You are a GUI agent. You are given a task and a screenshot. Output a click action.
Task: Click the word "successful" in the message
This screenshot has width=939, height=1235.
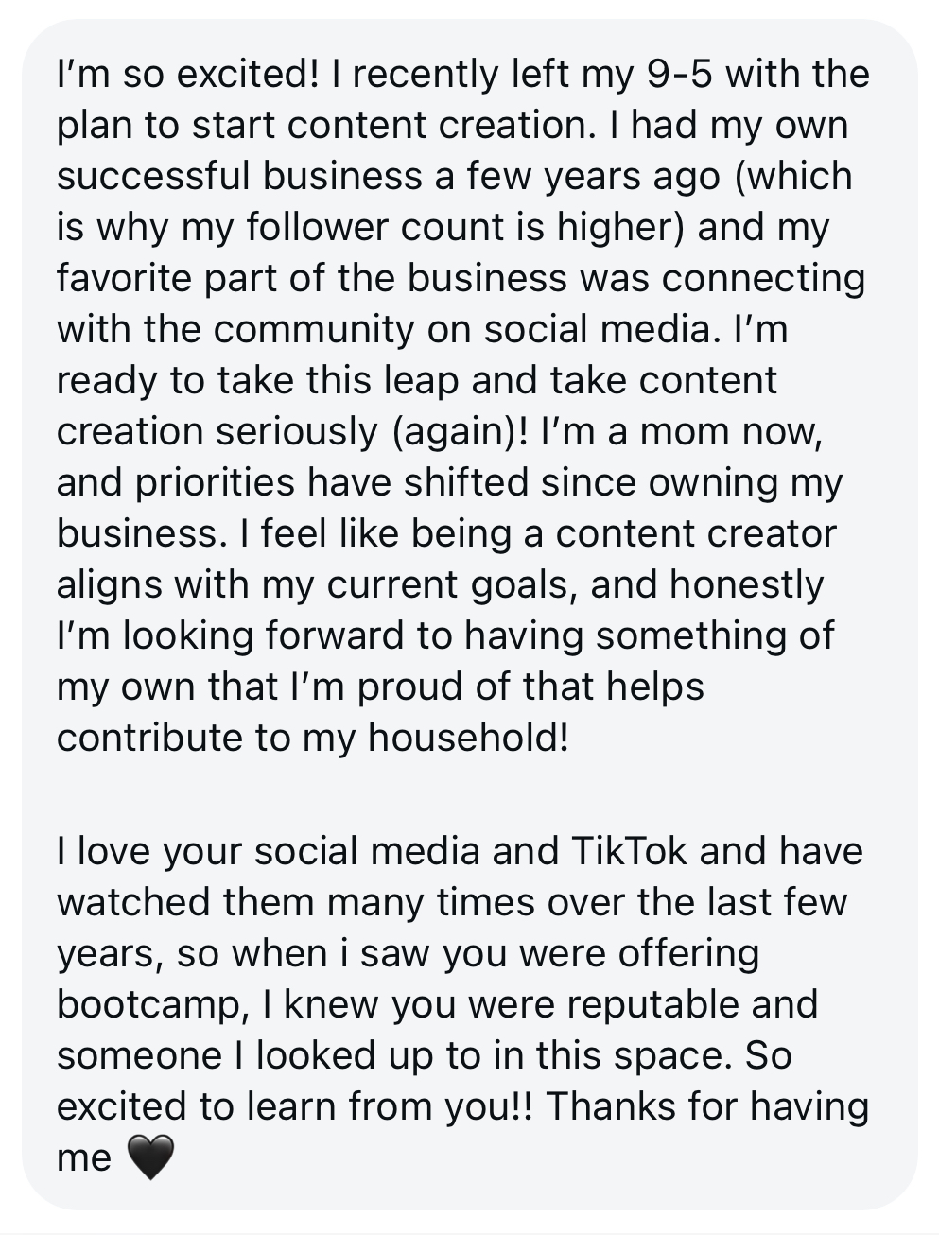[153, 176]
